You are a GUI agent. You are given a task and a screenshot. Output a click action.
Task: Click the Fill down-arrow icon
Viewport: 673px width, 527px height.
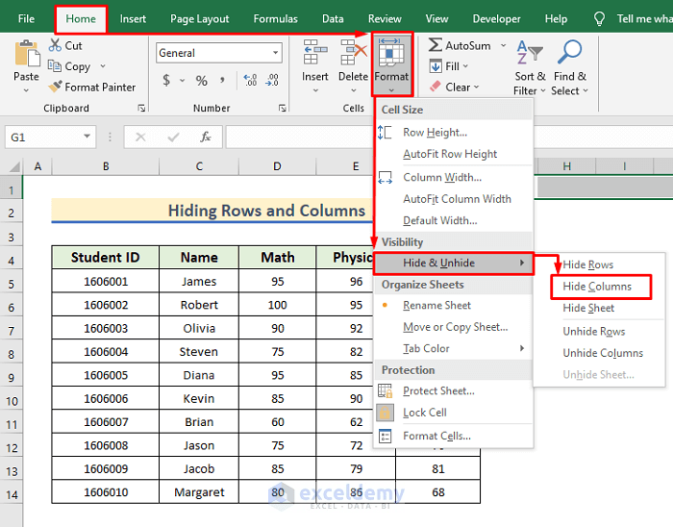click(436, 66)
